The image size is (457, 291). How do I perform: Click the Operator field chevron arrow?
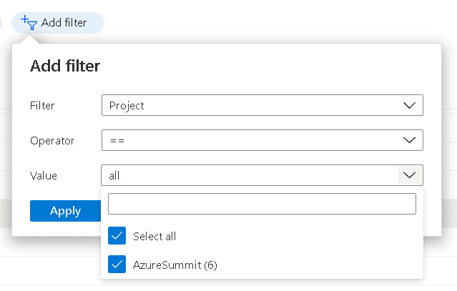pyautogui.click(x=409, y=140)
